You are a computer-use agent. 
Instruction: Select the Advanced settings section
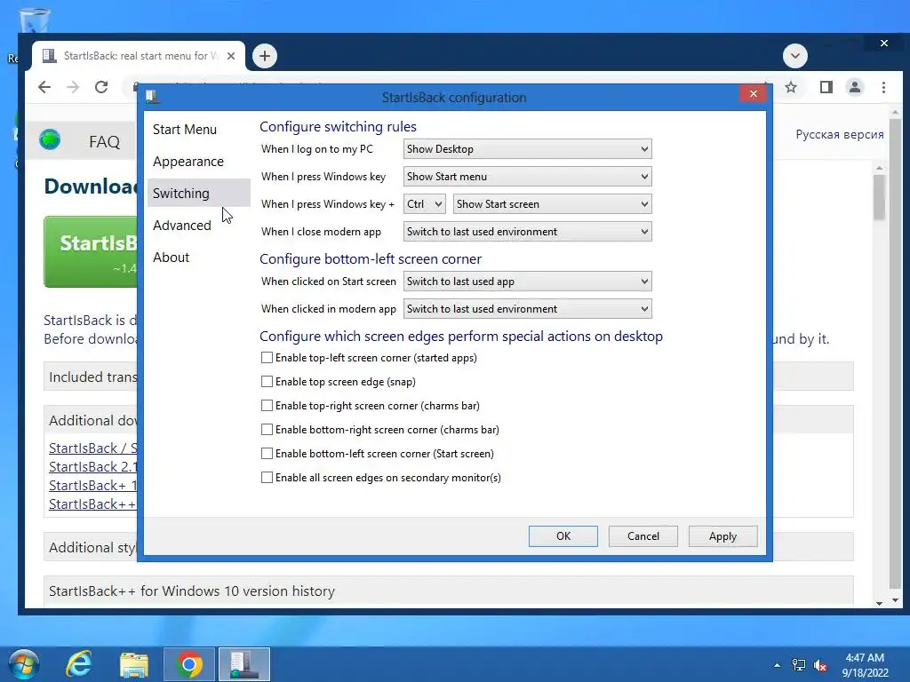point(198,225)
